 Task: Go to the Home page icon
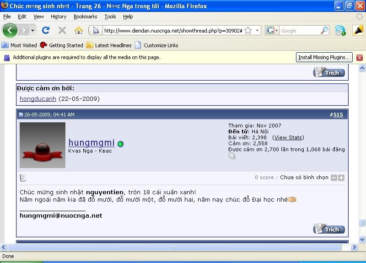pyautogui.click(x=79, y=30)
